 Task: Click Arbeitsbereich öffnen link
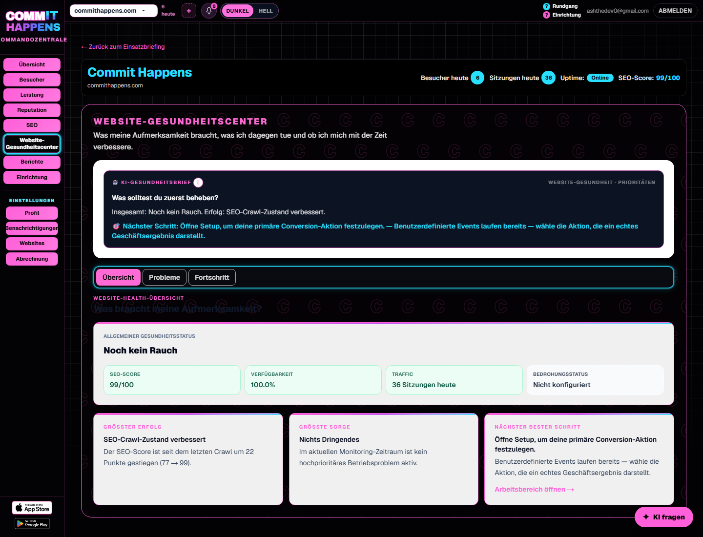coord(534,489)
